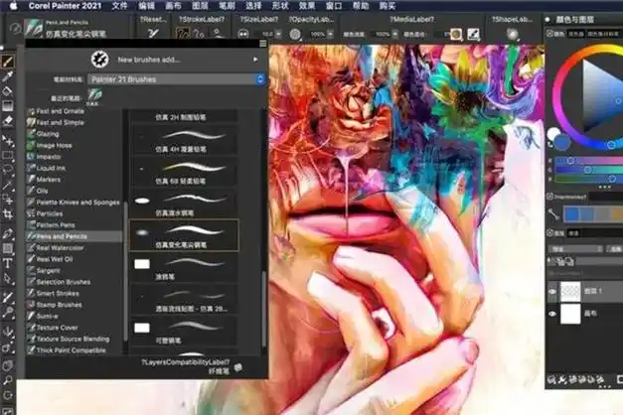The height and width of the screenshot is (415, 623).
Task: Open the 效果 menu
Action: [x=307, y=5]
